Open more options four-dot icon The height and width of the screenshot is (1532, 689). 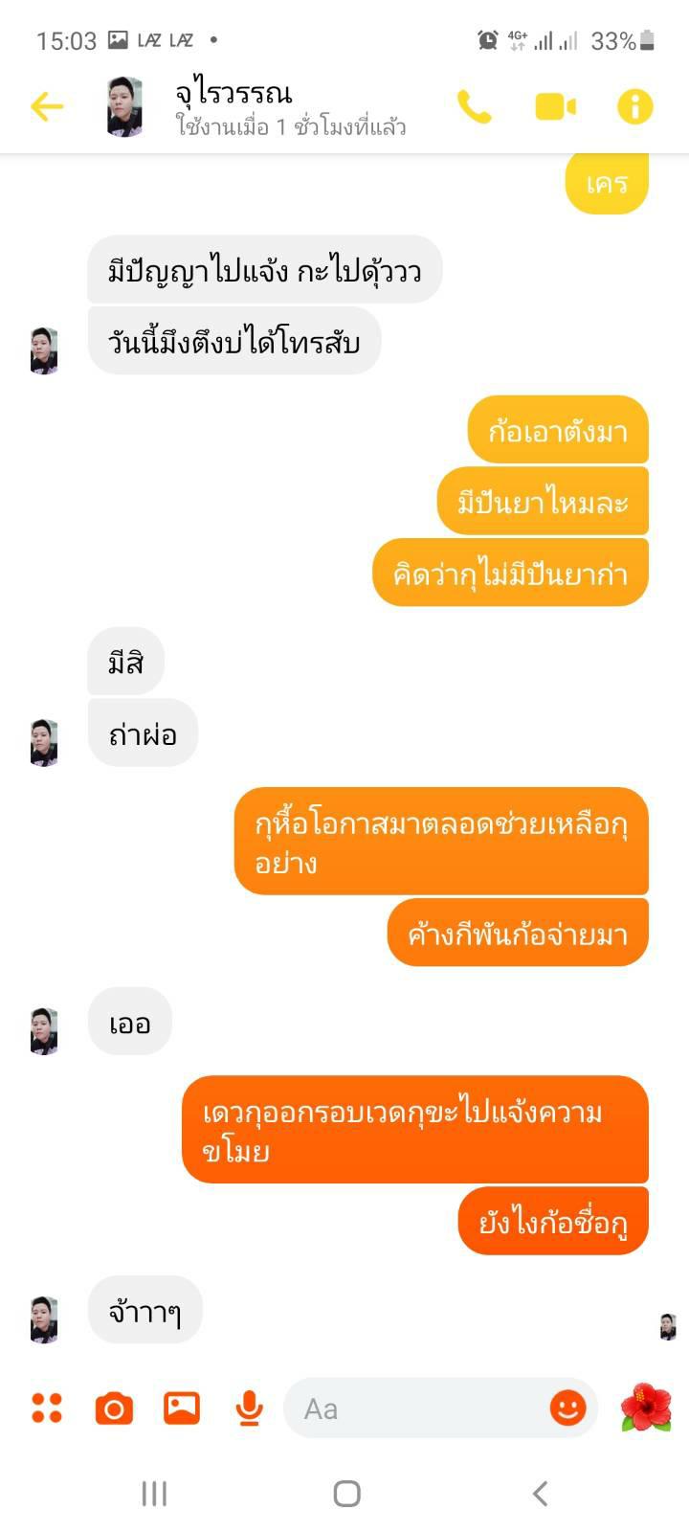click(x=47, y=1408)
